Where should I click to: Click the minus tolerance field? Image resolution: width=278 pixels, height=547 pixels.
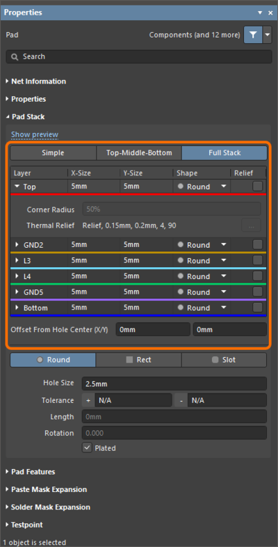pyautogui.click(x=227, y=400)
